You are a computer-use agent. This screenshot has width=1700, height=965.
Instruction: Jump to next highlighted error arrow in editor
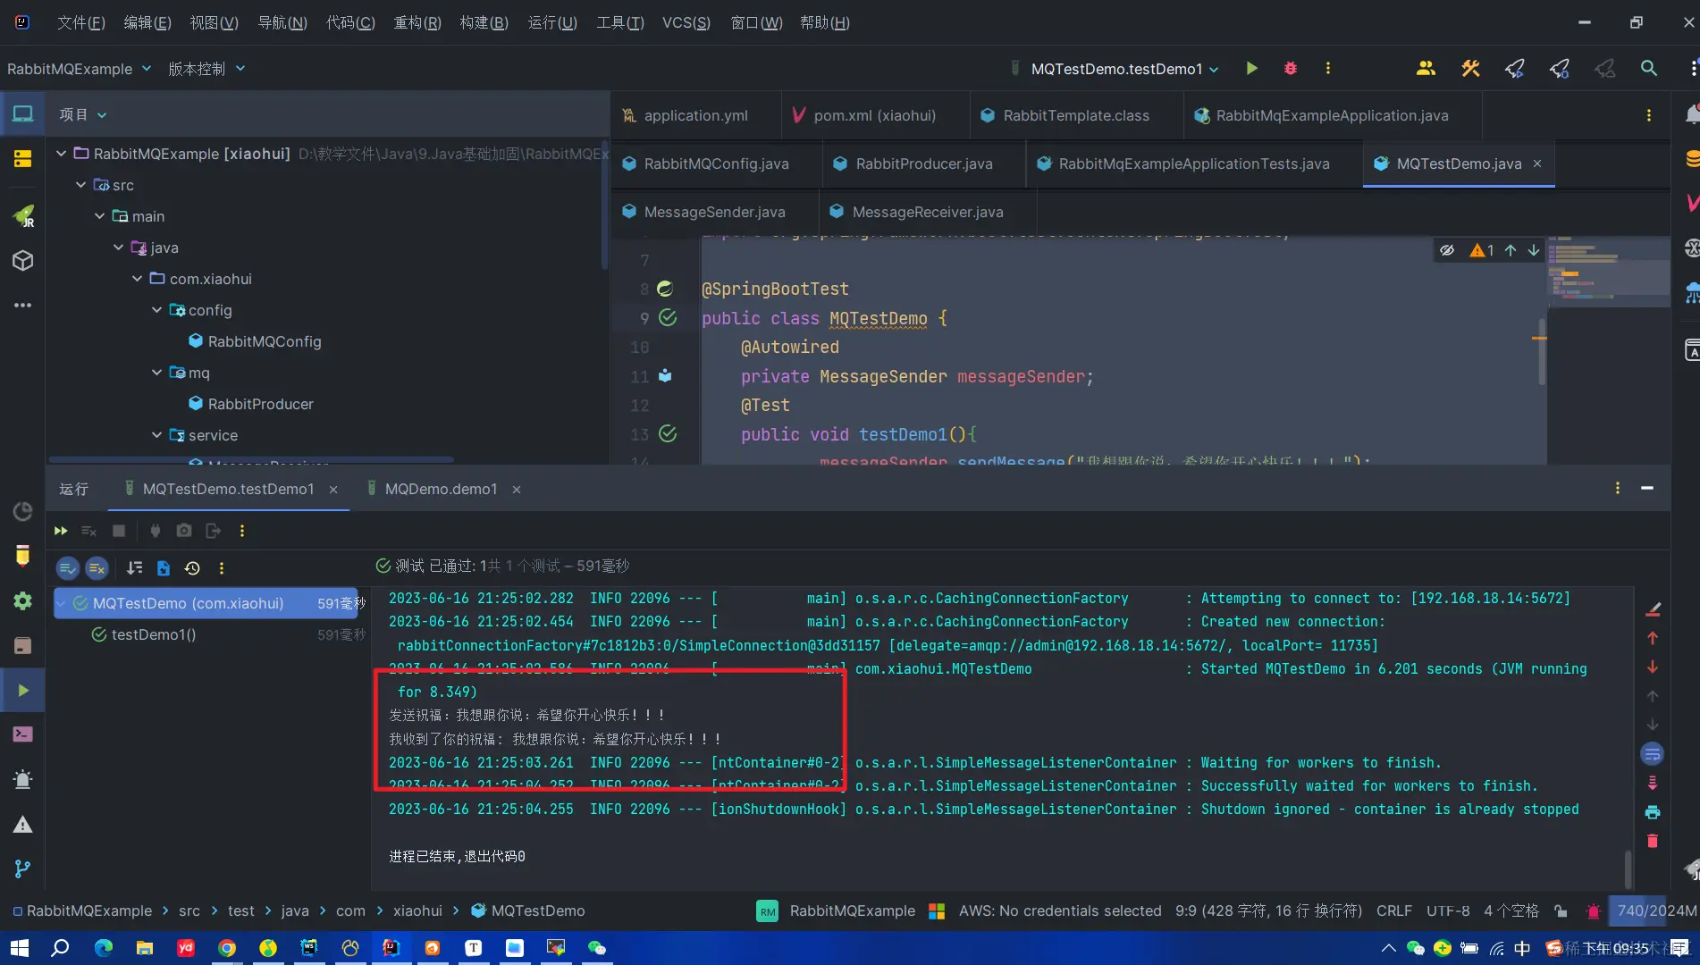click(1534, 250)
